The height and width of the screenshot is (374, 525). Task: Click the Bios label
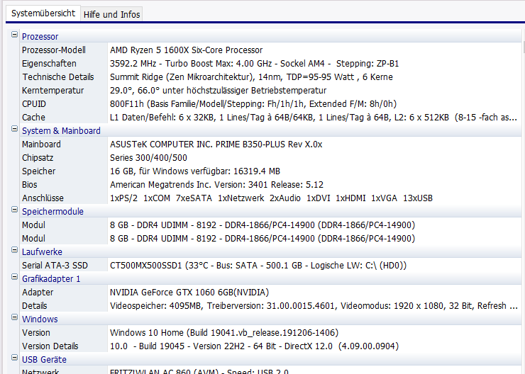[30, 184]
